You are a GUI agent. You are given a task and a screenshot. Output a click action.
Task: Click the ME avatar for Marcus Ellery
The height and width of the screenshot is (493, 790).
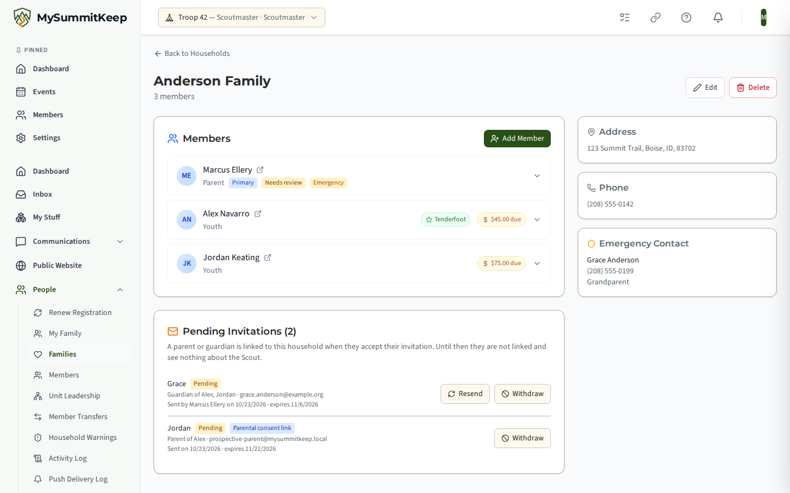187,176
